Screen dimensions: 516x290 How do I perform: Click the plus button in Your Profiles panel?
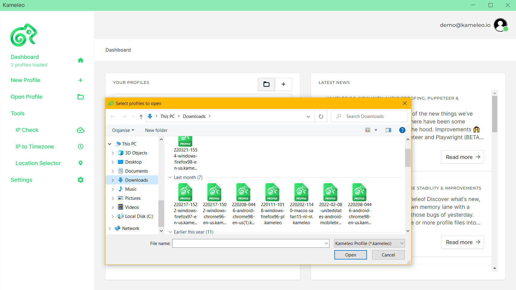[x=284, y=84]
